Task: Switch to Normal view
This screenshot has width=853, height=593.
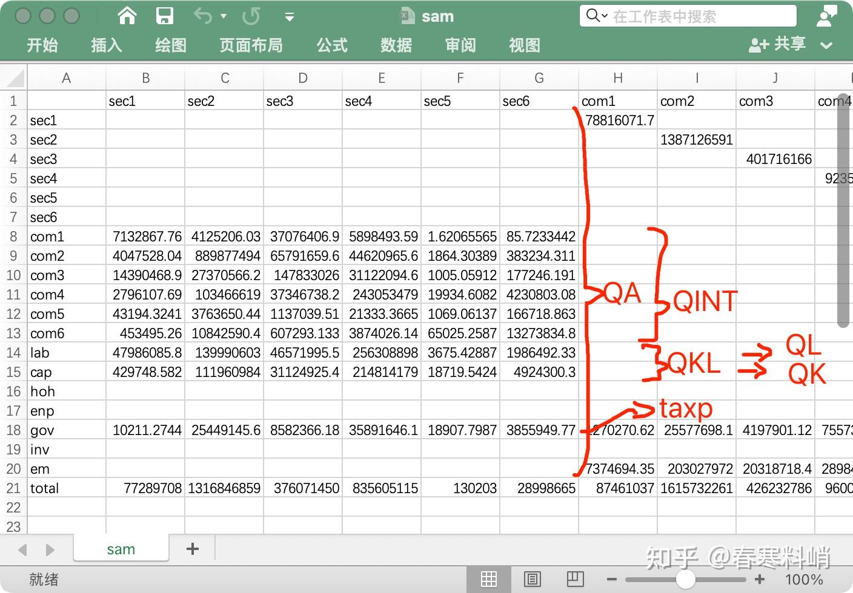Action: point(489,579)
